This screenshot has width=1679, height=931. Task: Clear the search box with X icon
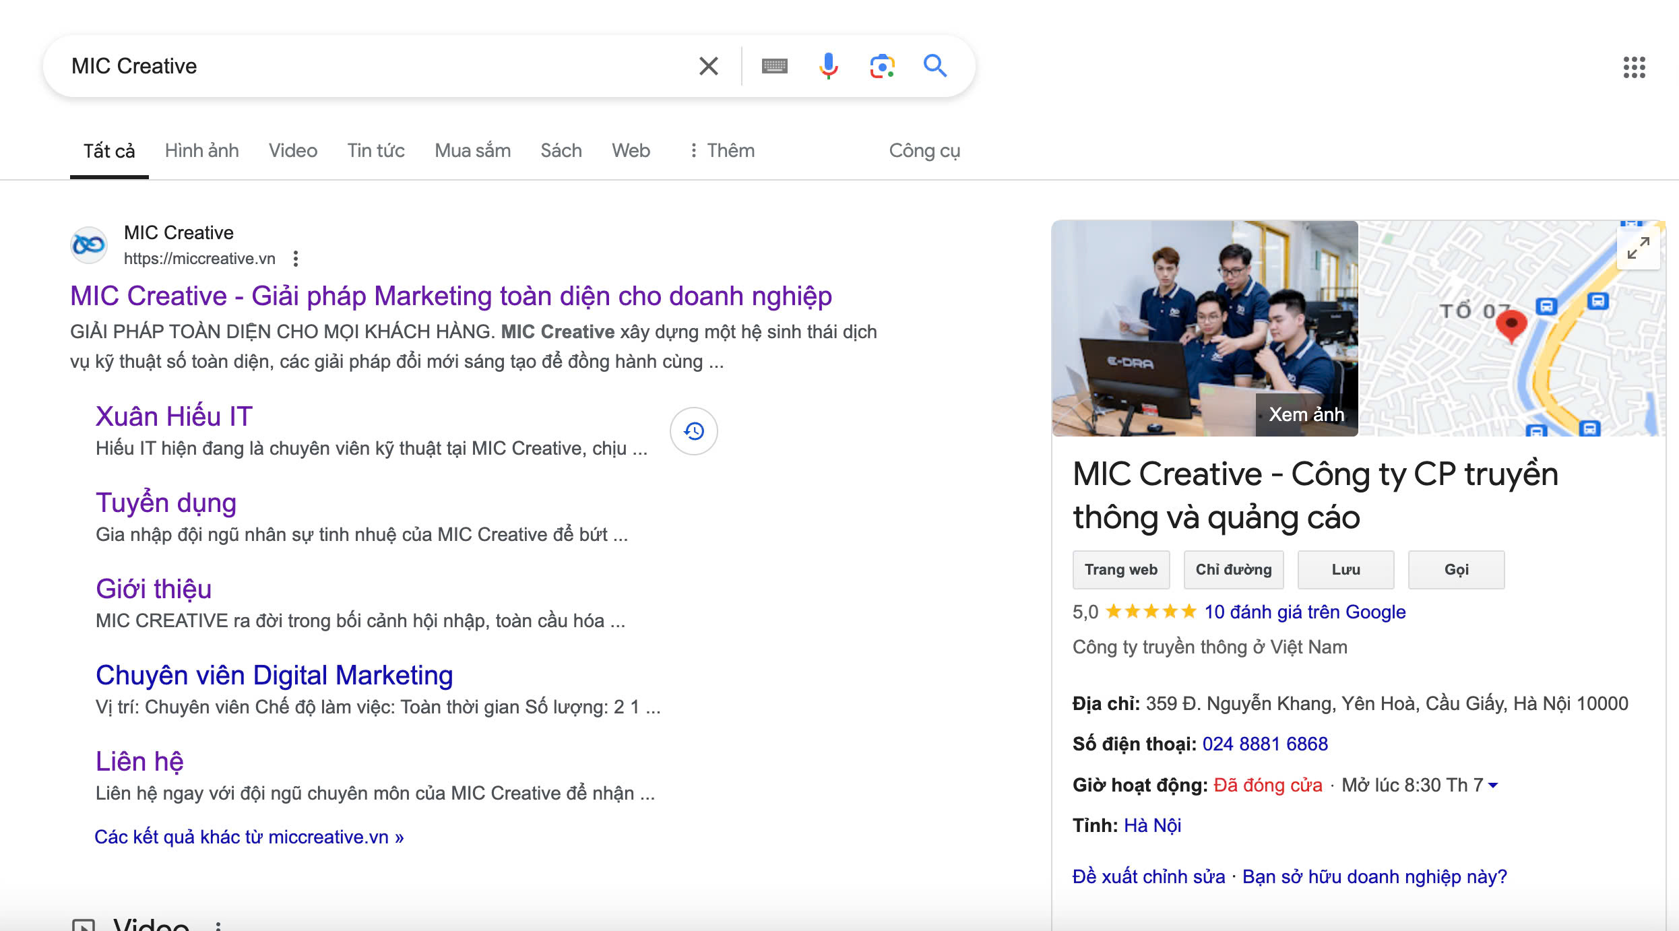coord(708,66)
